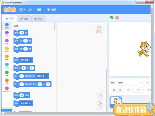Image resolution: width=155 pixels, height=116 pixels.
Task: Click the turn left 15 degrees block
Action: [23, 49]
